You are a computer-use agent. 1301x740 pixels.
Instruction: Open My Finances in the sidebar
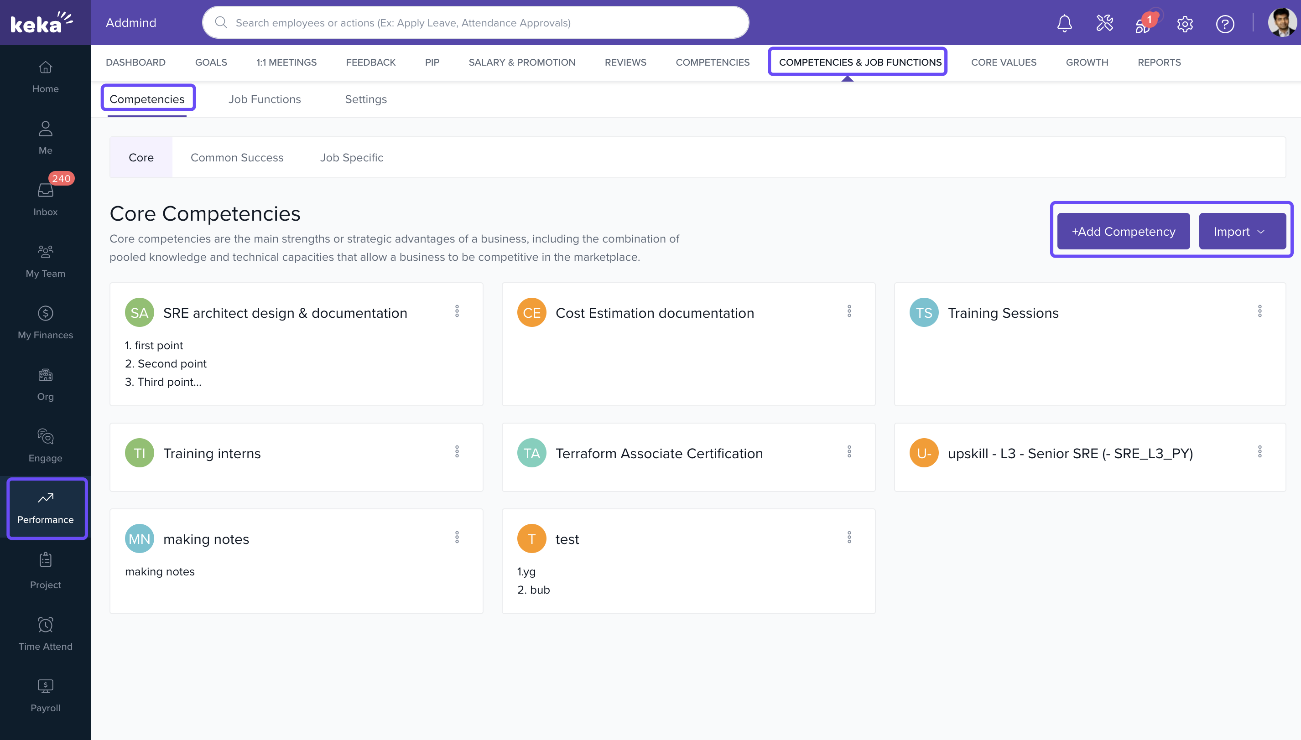pos(45,322)
